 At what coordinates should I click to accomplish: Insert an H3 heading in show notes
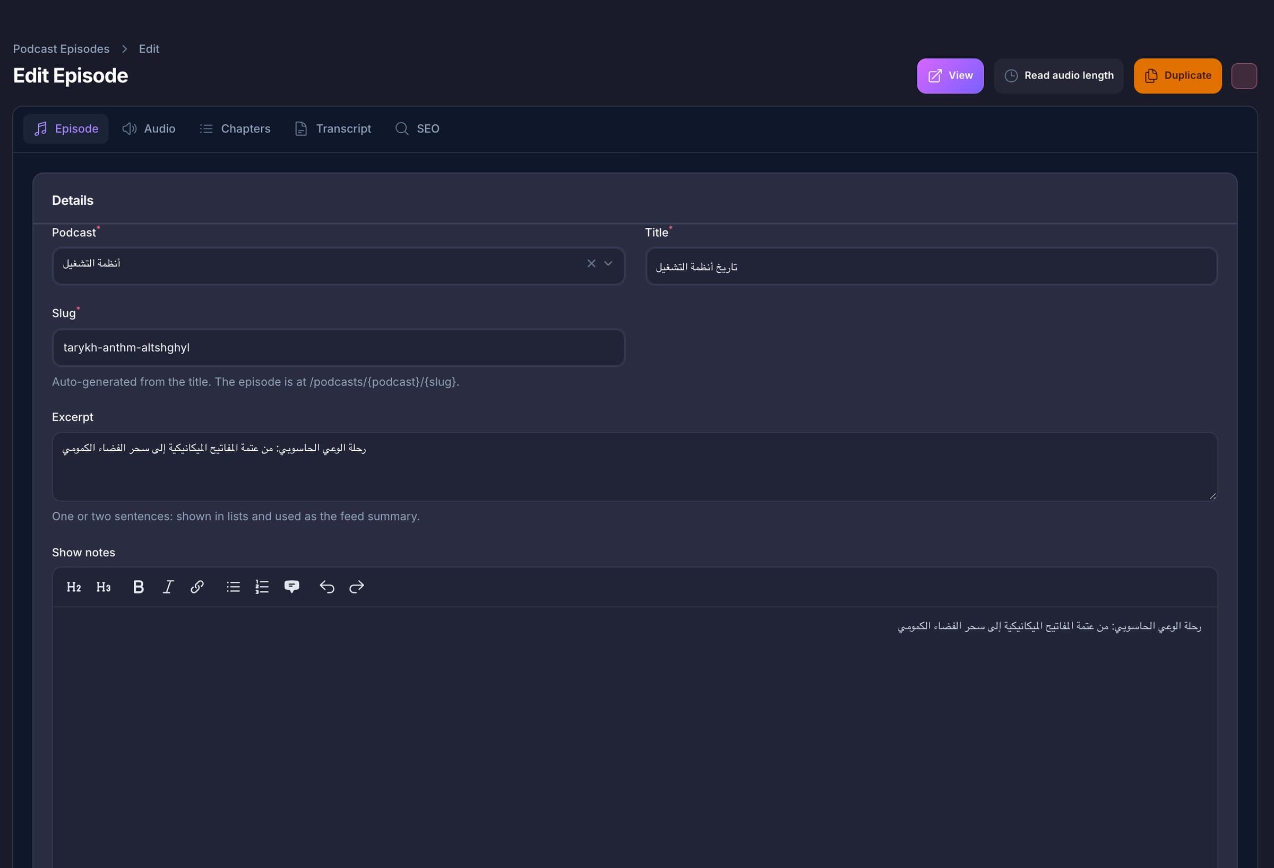tap(104, 587)
